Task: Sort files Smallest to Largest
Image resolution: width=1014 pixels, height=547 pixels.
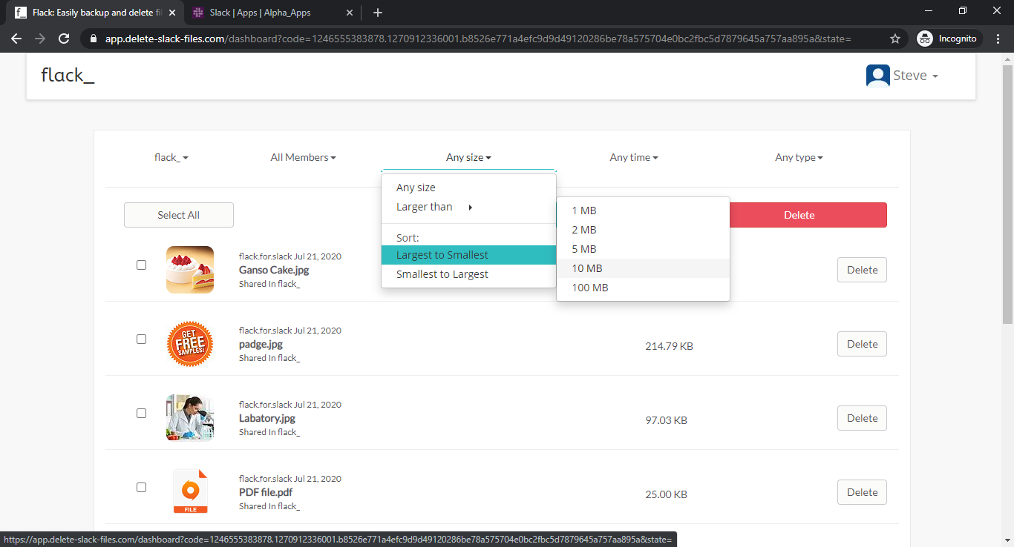Action: 468,274
